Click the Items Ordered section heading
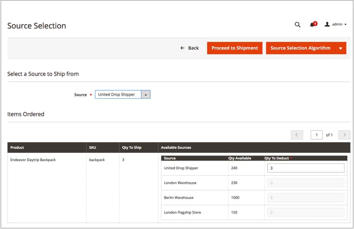 (x=26, y=114)
